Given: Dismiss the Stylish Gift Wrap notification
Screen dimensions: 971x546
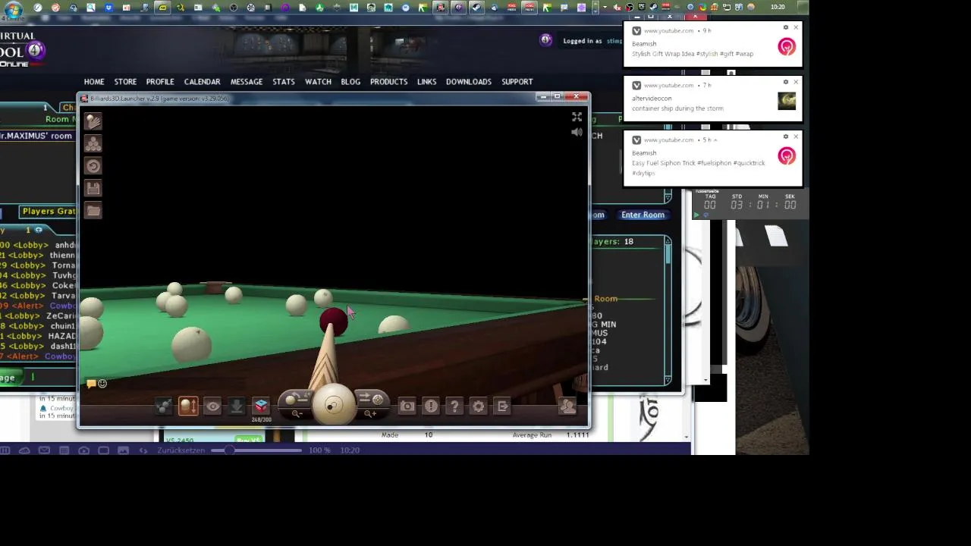Looking at the screenshot, I should click(796, 27).
